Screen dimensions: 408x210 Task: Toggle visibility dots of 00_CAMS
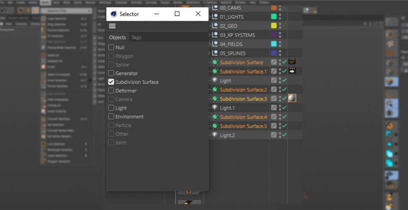(x=280, y=8)
